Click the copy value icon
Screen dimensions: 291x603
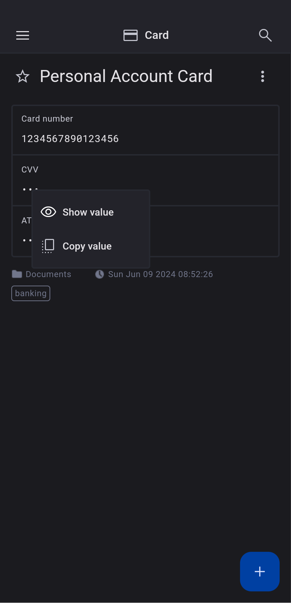[x=48, y=246]
